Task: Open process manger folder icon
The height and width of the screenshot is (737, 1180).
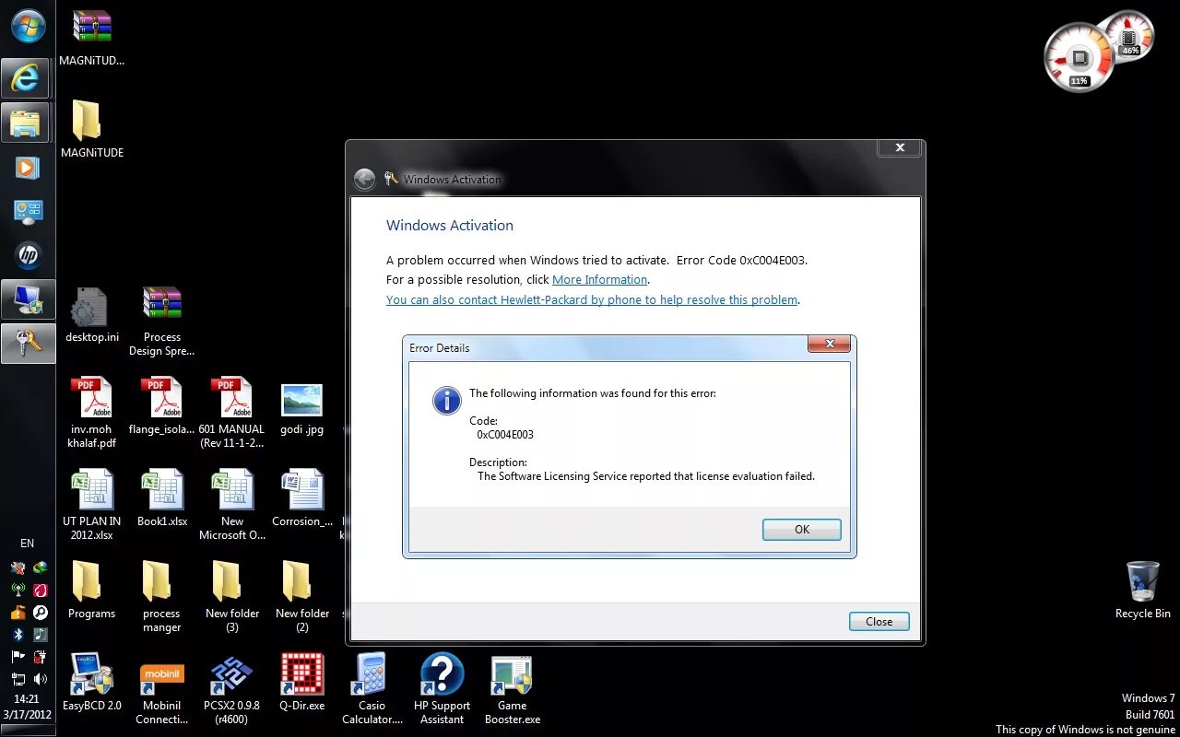Action: click(162, 597)
